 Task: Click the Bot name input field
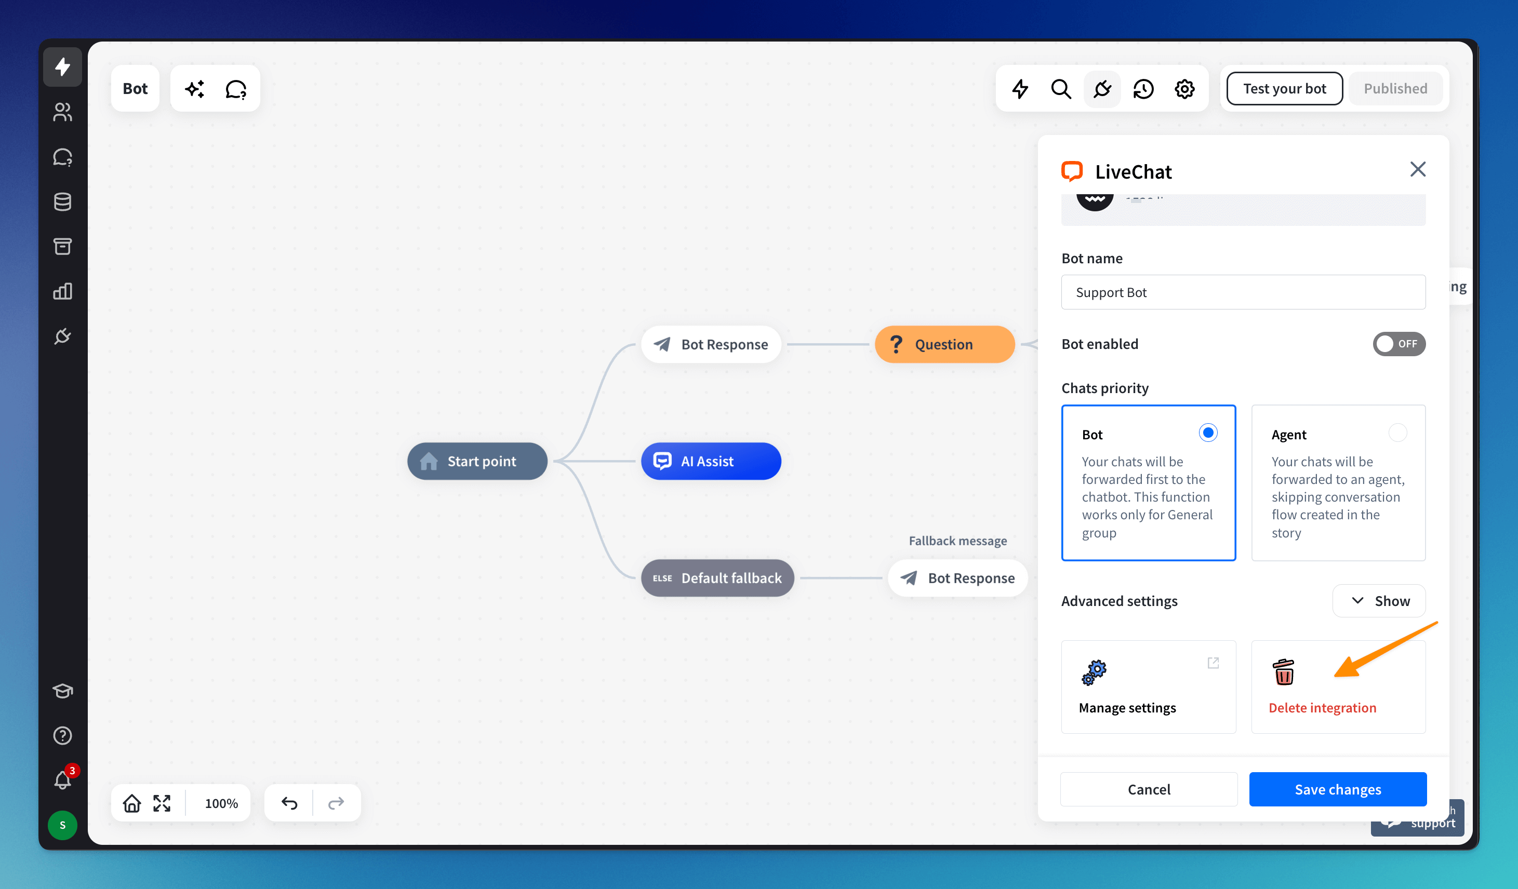[x=1243, y=292]
